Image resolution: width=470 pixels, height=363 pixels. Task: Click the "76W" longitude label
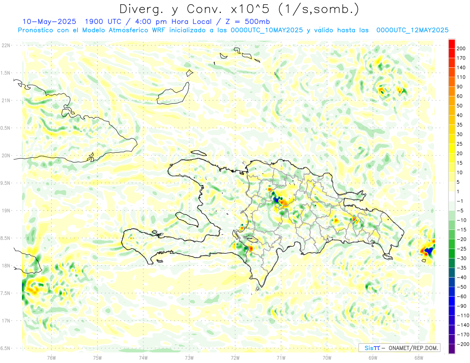(x=51, y=357)
